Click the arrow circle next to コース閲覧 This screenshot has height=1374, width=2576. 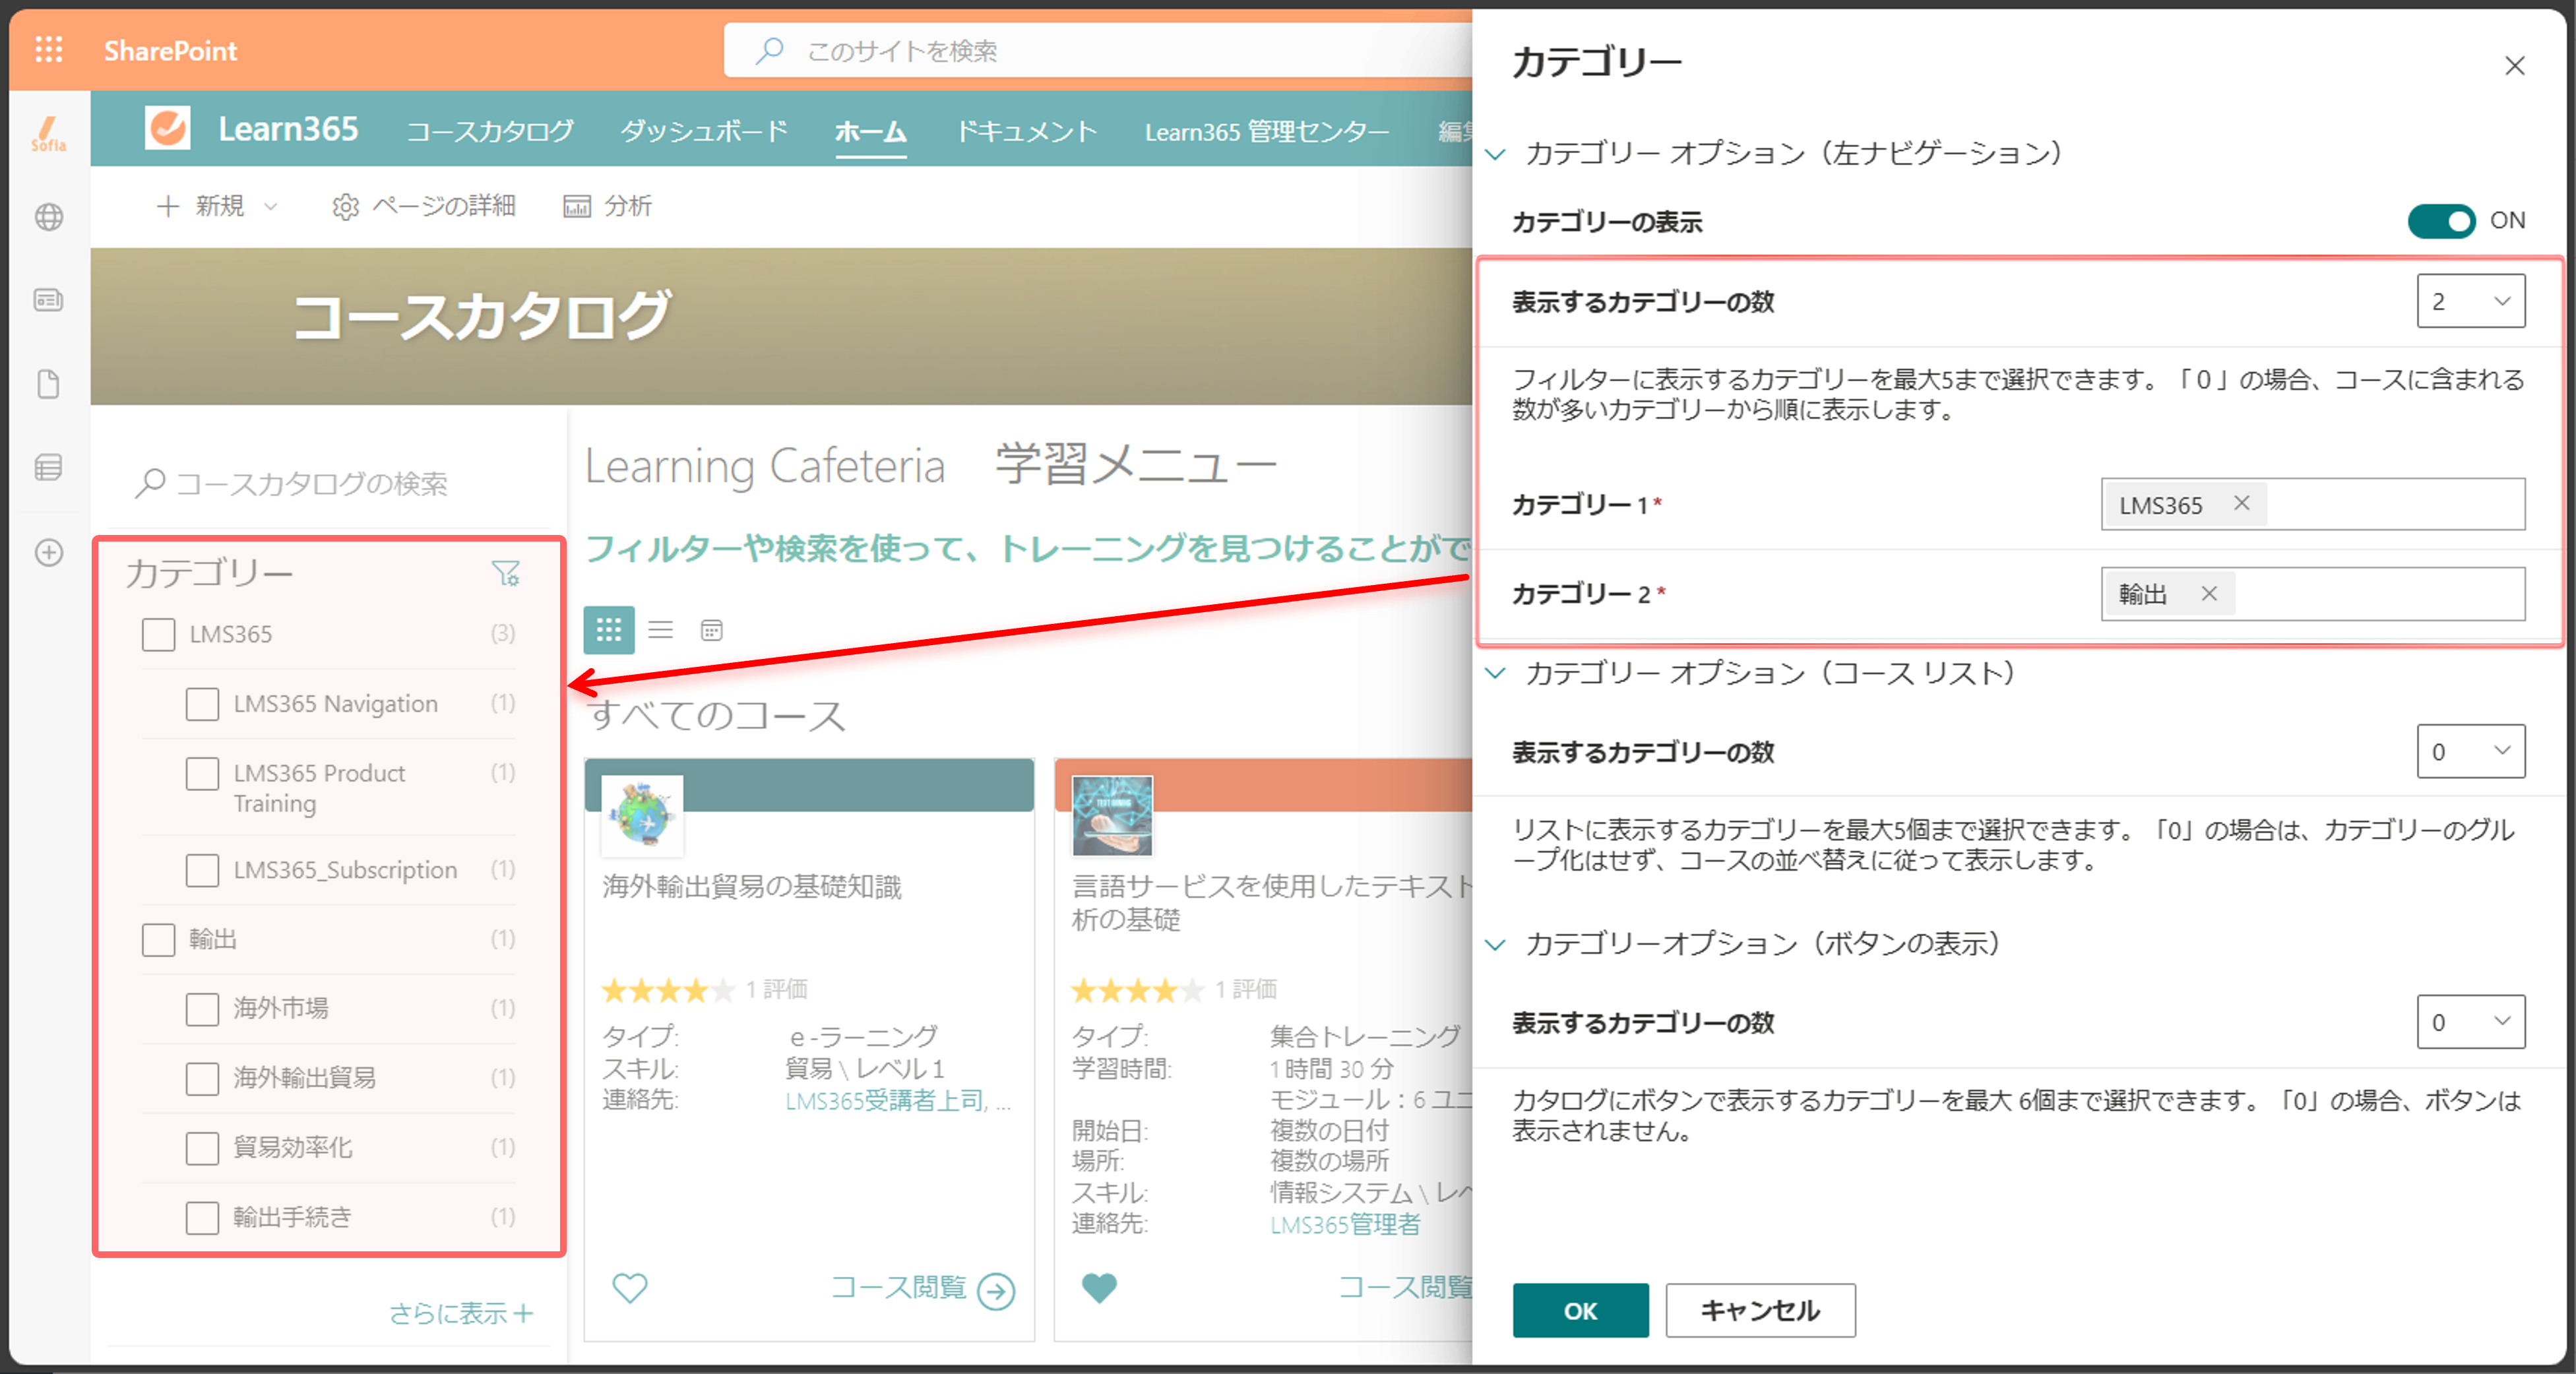(x=996, y=1291)
